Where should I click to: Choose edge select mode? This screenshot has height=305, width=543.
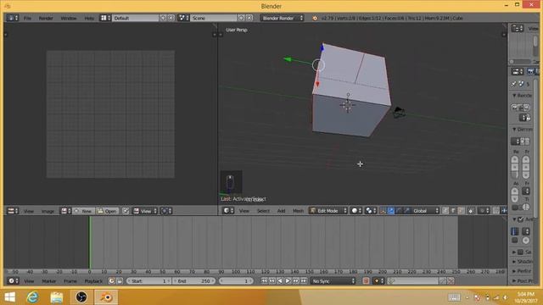tap(453, 211)
